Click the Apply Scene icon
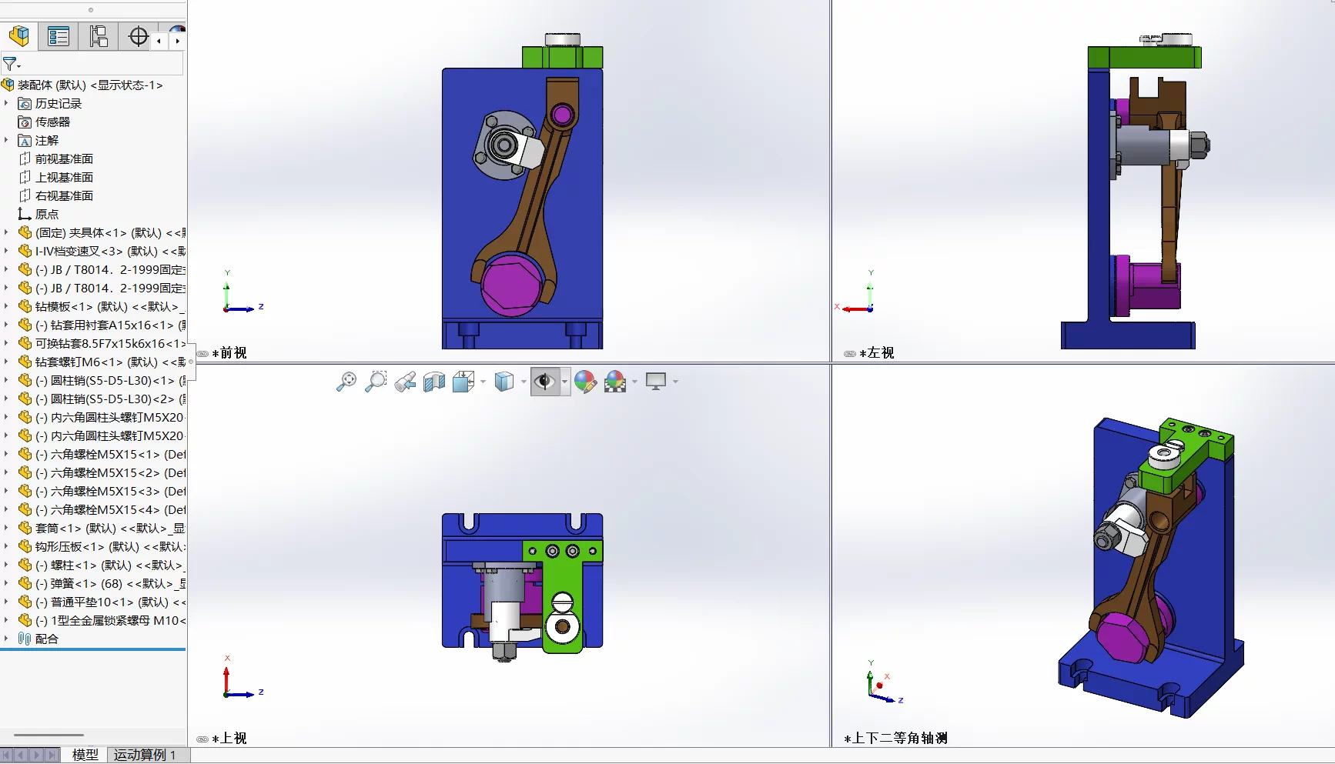The image size is (1335, 764). pyautogui.click(x=615, y=382)
